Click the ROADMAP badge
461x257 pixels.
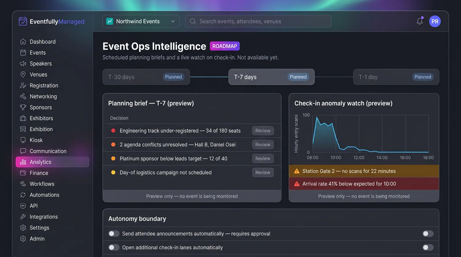(x=225, y=46)
